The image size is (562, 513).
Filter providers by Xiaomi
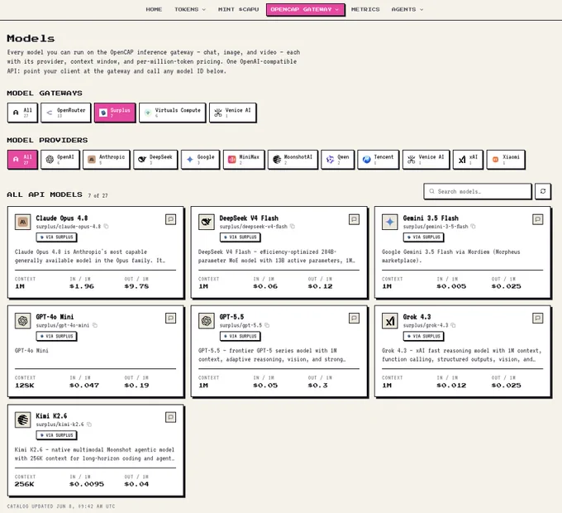(506, 160)
